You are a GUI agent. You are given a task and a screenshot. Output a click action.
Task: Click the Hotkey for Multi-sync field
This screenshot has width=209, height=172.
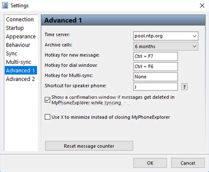coord(156,77)
